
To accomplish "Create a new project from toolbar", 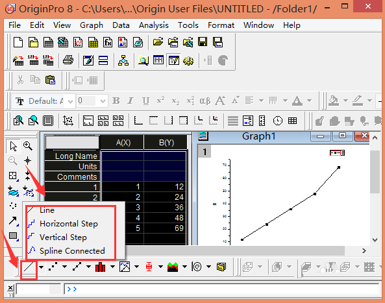I will click(x=18, y=42).
